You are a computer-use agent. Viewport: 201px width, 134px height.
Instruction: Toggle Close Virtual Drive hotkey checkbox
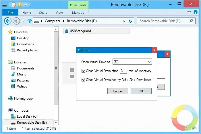pos(83,80)
